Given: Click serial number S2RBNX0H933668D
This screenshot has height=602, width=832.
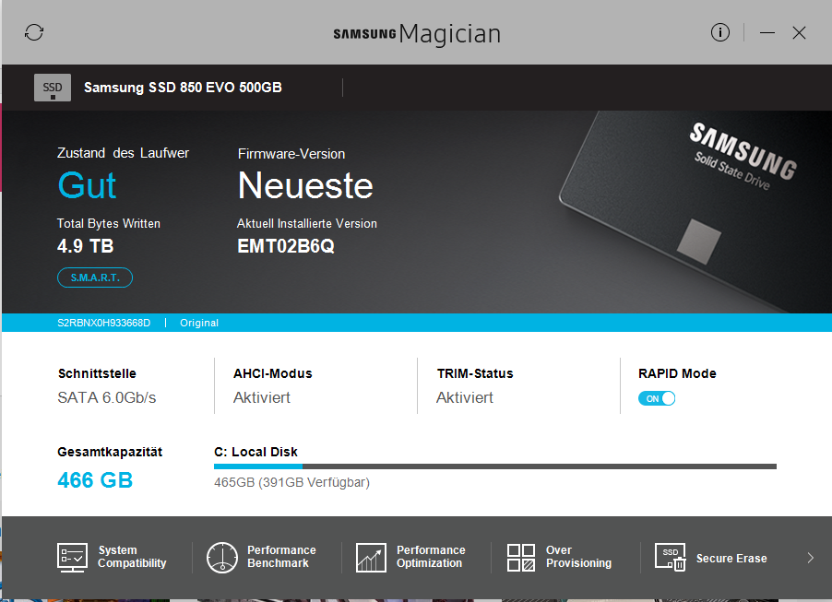Looking at the screenshot, I should click(x=103, y=323).
